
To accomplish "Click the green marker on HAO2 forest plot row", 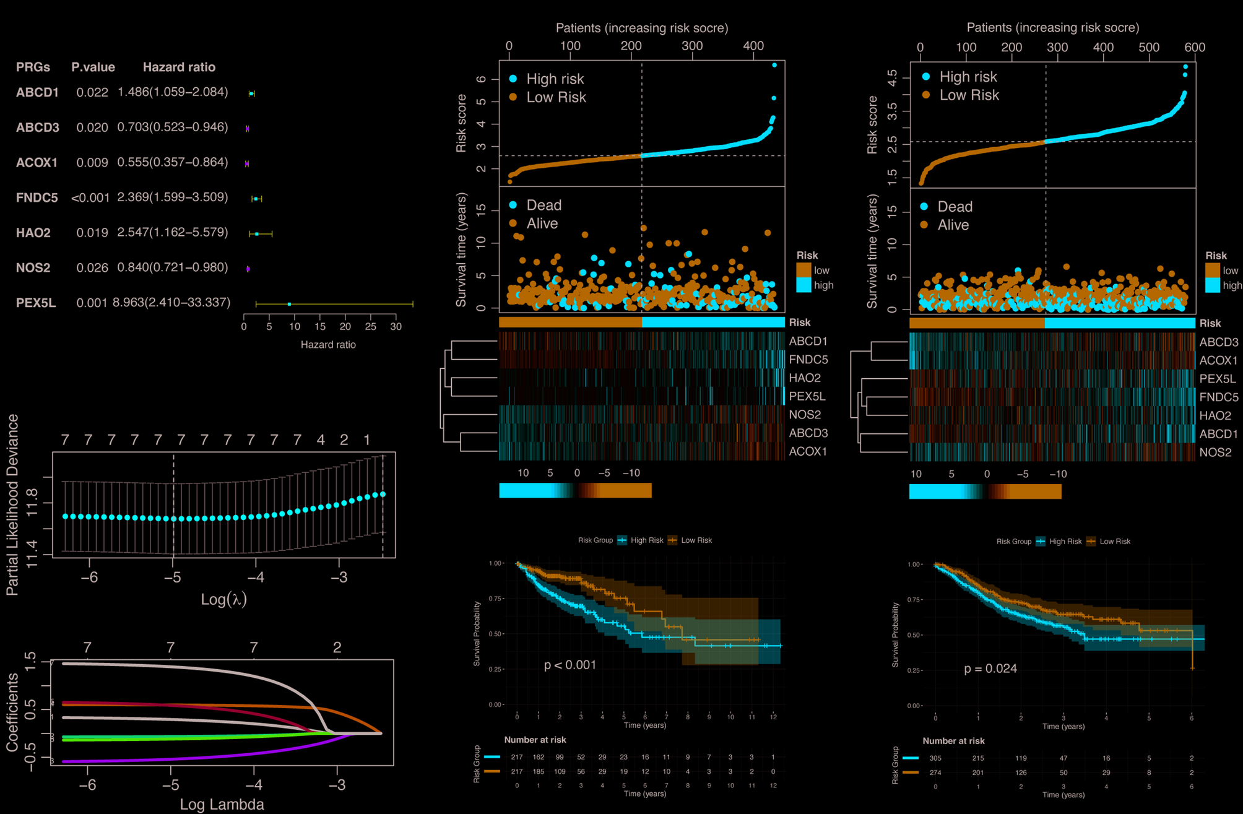I will tap(257, 233).
